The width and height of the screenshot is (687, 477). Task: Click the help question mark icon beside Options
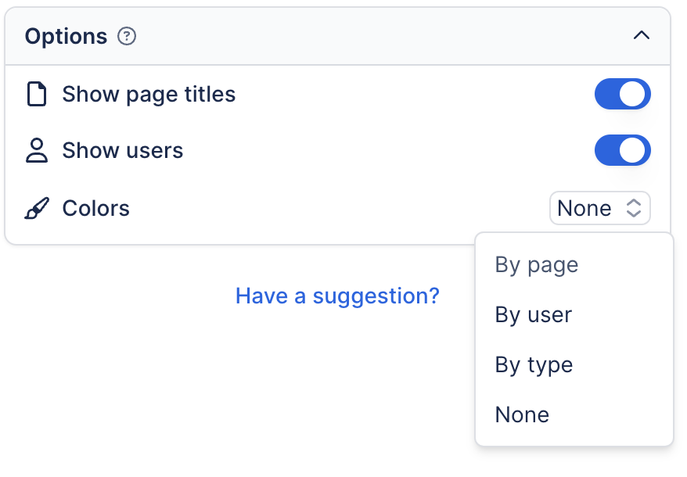[127, 37]
